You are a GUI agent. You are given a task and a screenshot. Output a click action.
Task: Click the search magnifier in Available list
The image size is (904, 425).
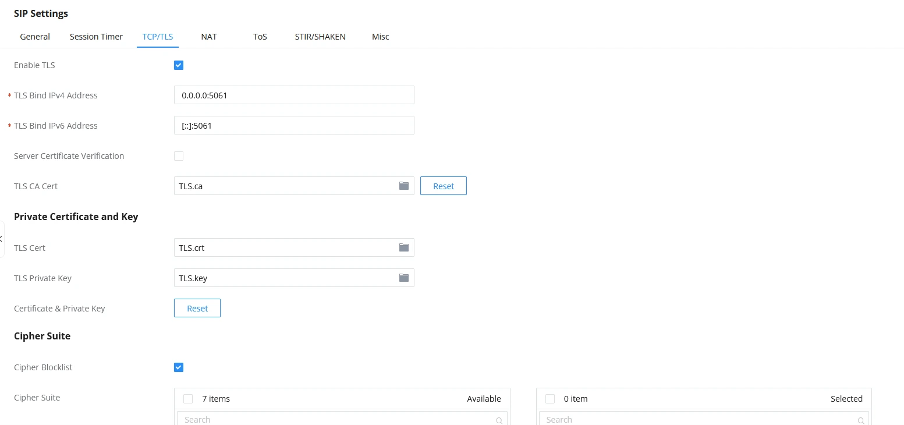[499, 420]
